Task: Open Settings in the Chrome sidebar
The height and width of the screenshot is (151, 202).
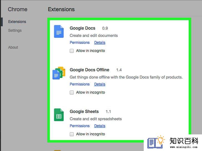Action: (15, 30)
